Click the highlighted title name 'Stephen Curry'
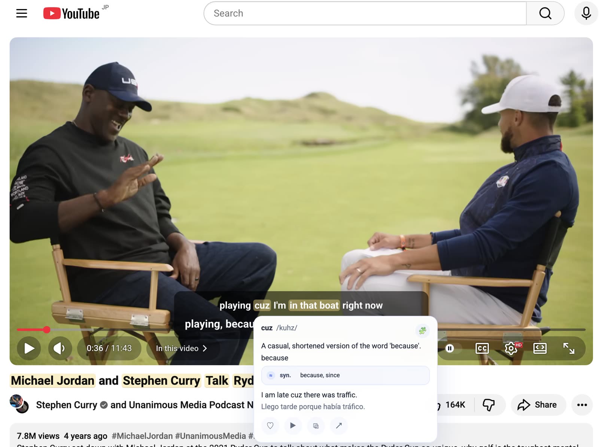 (161, 381)
